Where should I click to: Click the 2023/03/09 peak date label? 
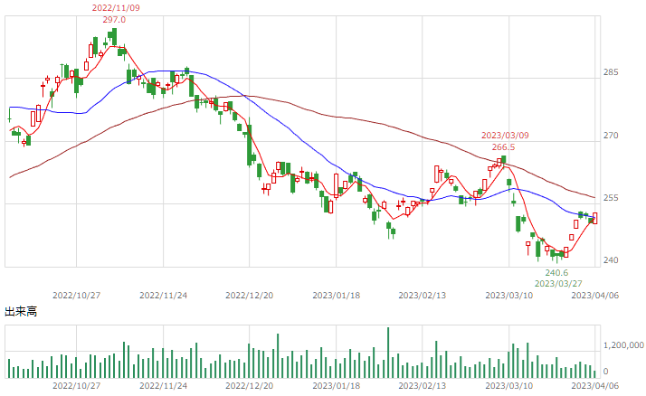tap(505, 136)
